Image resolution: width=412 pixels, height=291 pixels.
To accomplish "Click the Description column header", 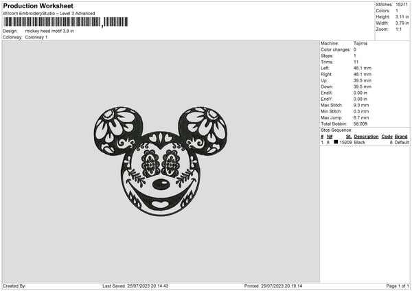I will tap(366, 137).
